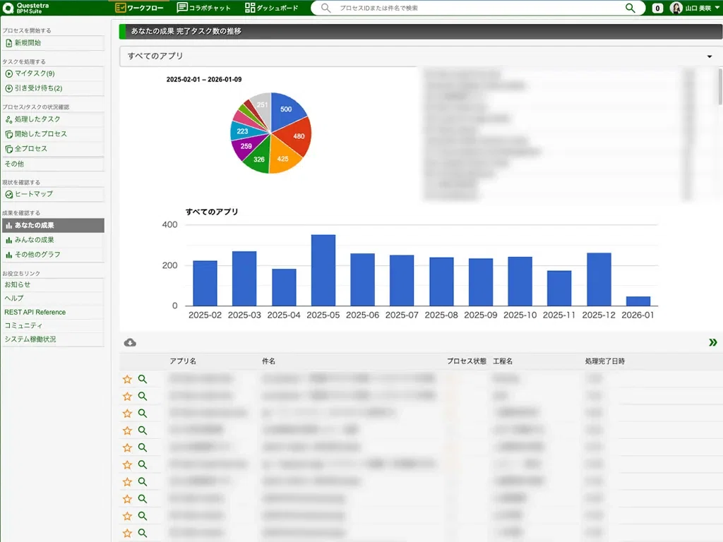Viewport: 723px width, 542px height.
Task: Sort by 処理完了日時 column header
Action: [605, 361]
